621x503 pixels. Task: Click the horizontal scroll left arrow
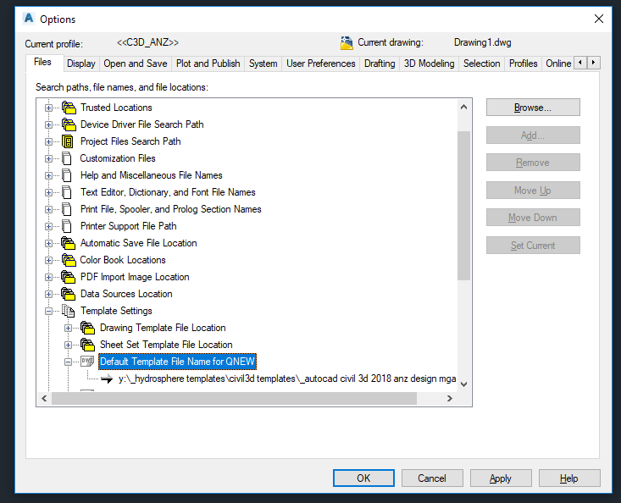coord(44,399)
